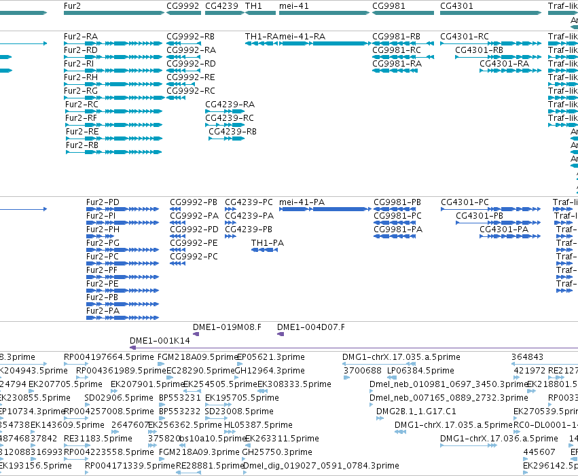Select the CG4301-RB transcript
The height and width of the screenshot is (476, 578).
pos(499,57)
